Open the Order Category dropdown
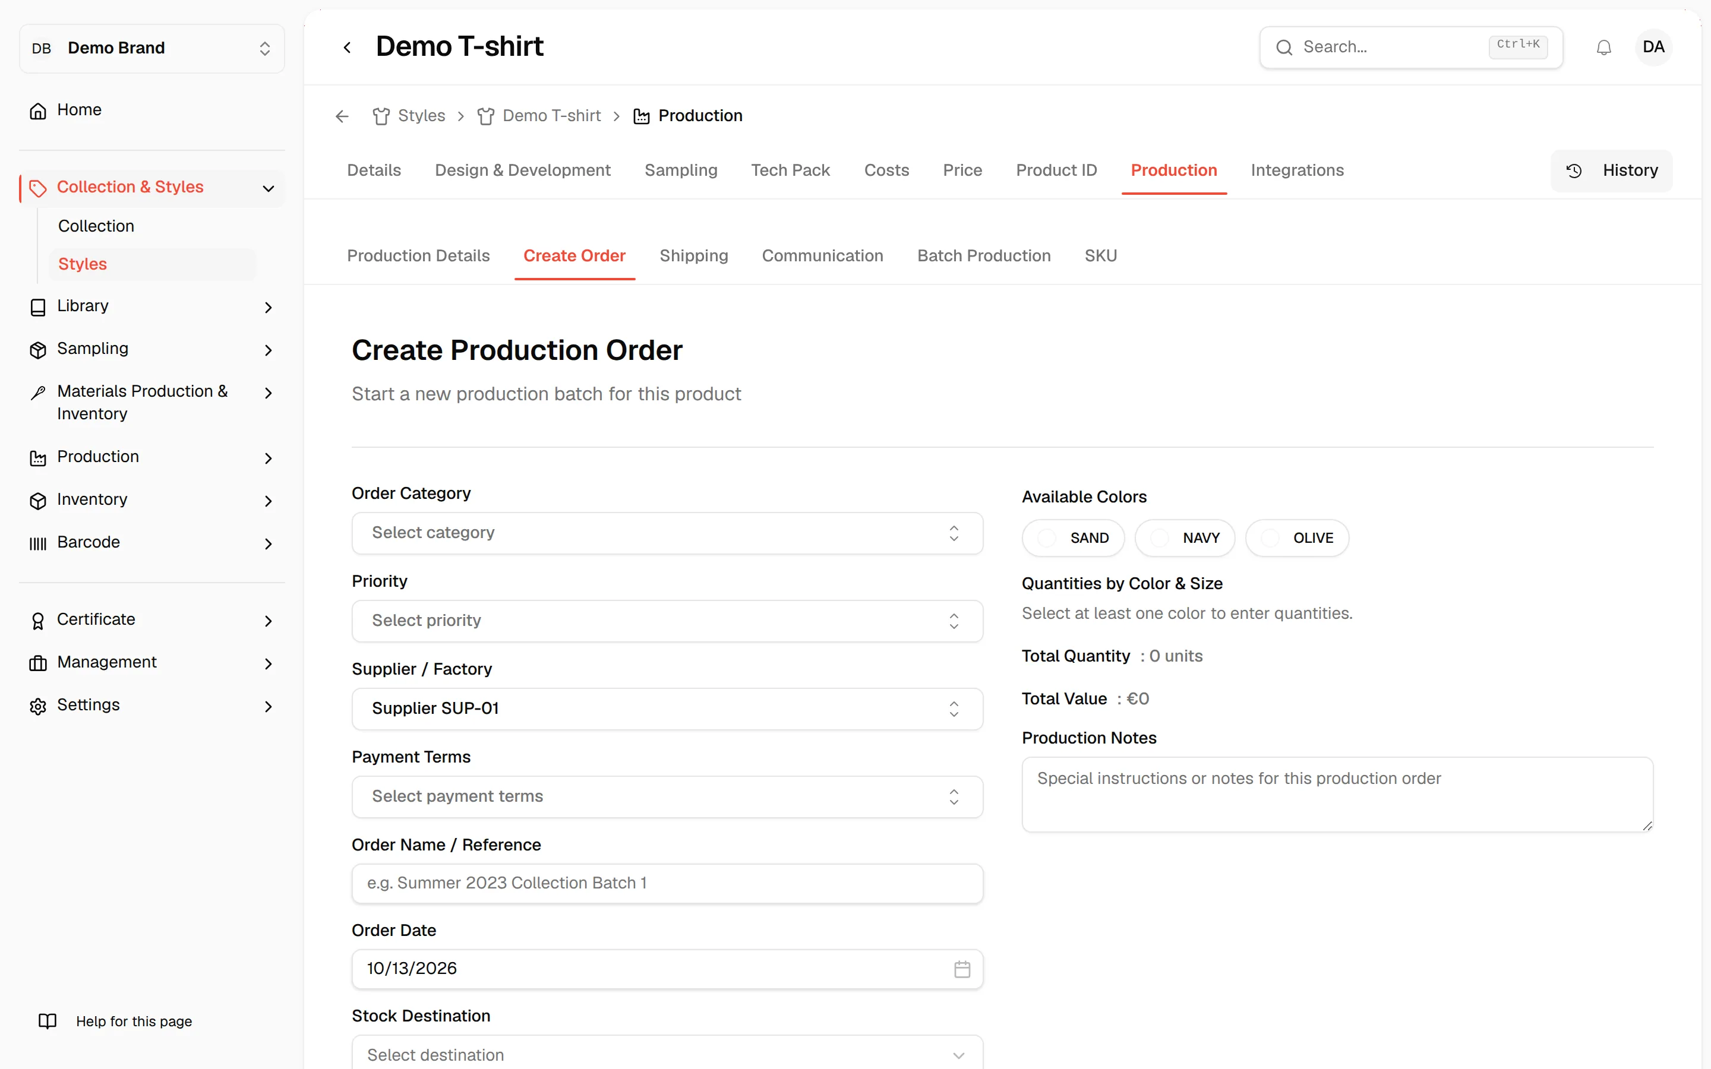 click(667, 533)
